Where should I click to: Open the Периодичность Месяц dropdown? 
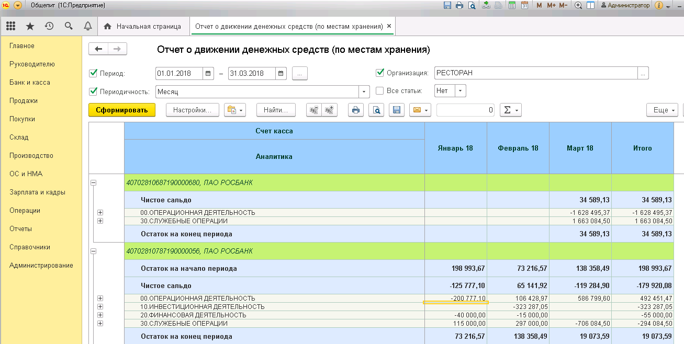[364, 91]
